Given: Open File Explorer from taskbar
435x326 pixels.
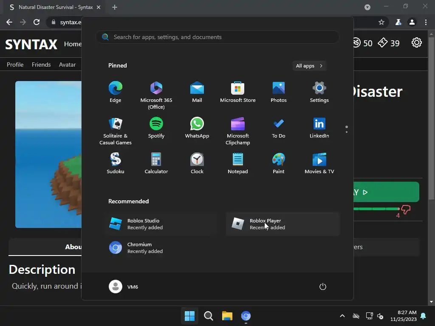Looking at the screenshot, I should coord(227,316).
